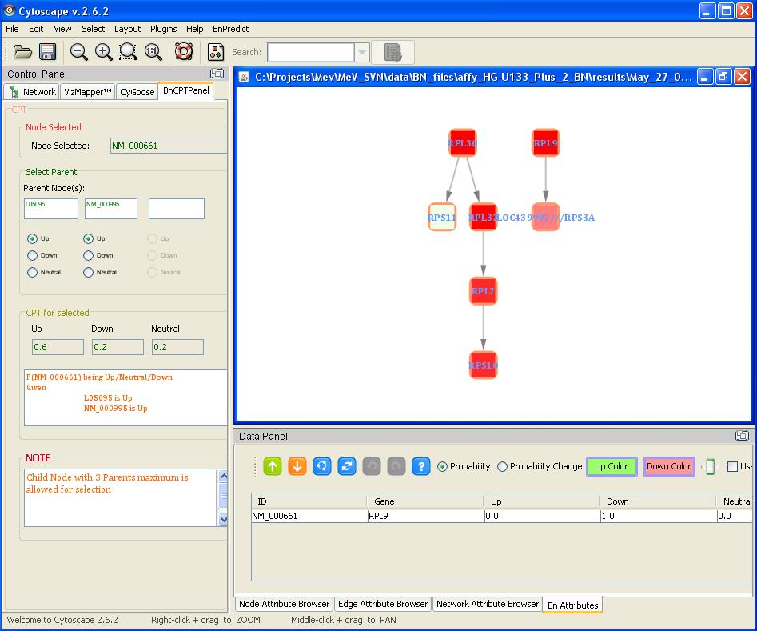
Task: Select Down for the L05095 parent
Action: click(x=32, y=256)
